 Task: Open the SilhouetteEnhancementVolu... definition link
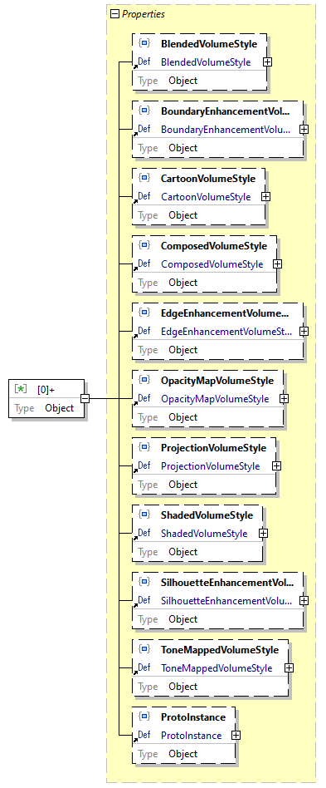pyautogui.click(x=226, y=600)
